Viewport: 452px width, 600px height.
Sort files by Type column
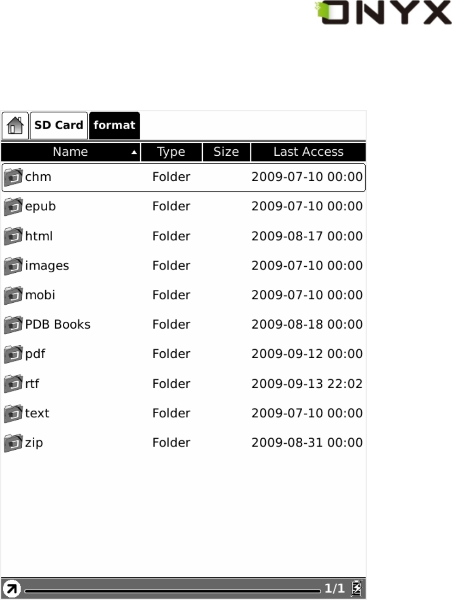pyautogui.click(x=171, y=152)
